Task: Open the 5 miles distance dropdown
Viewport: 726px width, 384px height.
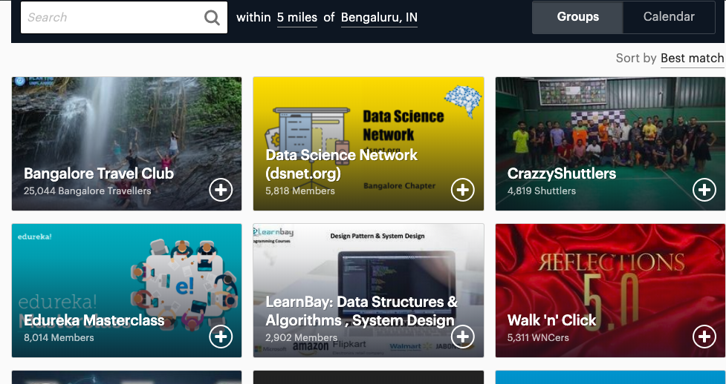Action: pyautogui.click(x=296, y=17)
